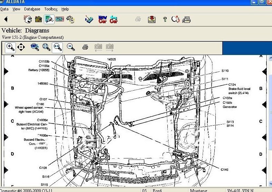Click the 'S111' splice label
Image resolution: width=272 pixels, height=192 pixels.
click(x=225, y=79)
